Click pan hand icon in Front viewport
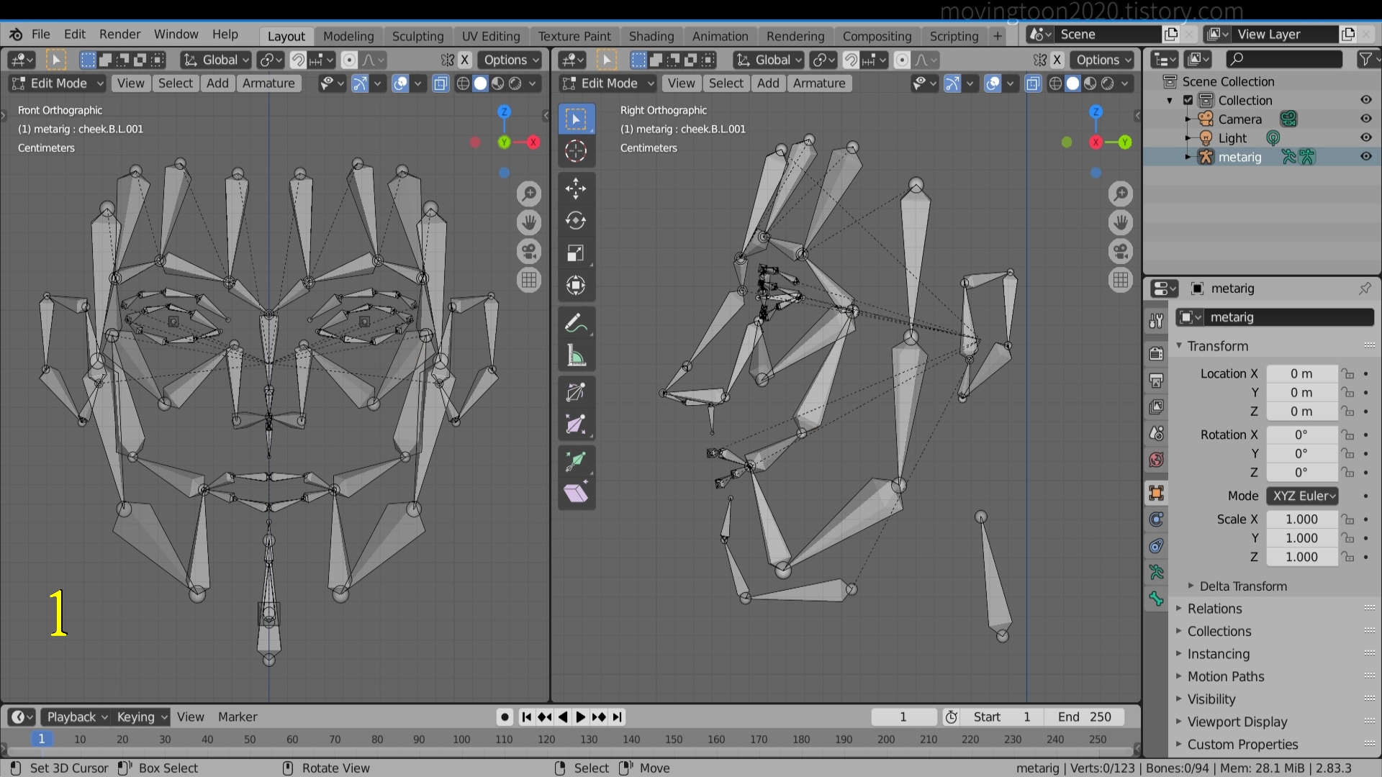The width and height of the screenshot is (1382, 777). coord(529,222)
